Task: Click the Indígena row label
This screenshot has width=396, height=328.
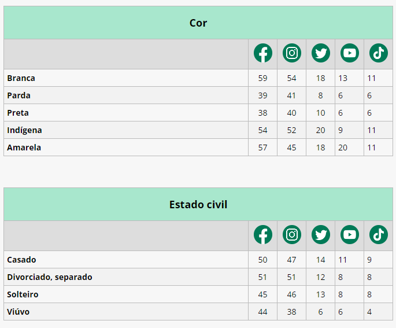Action: 24,130
